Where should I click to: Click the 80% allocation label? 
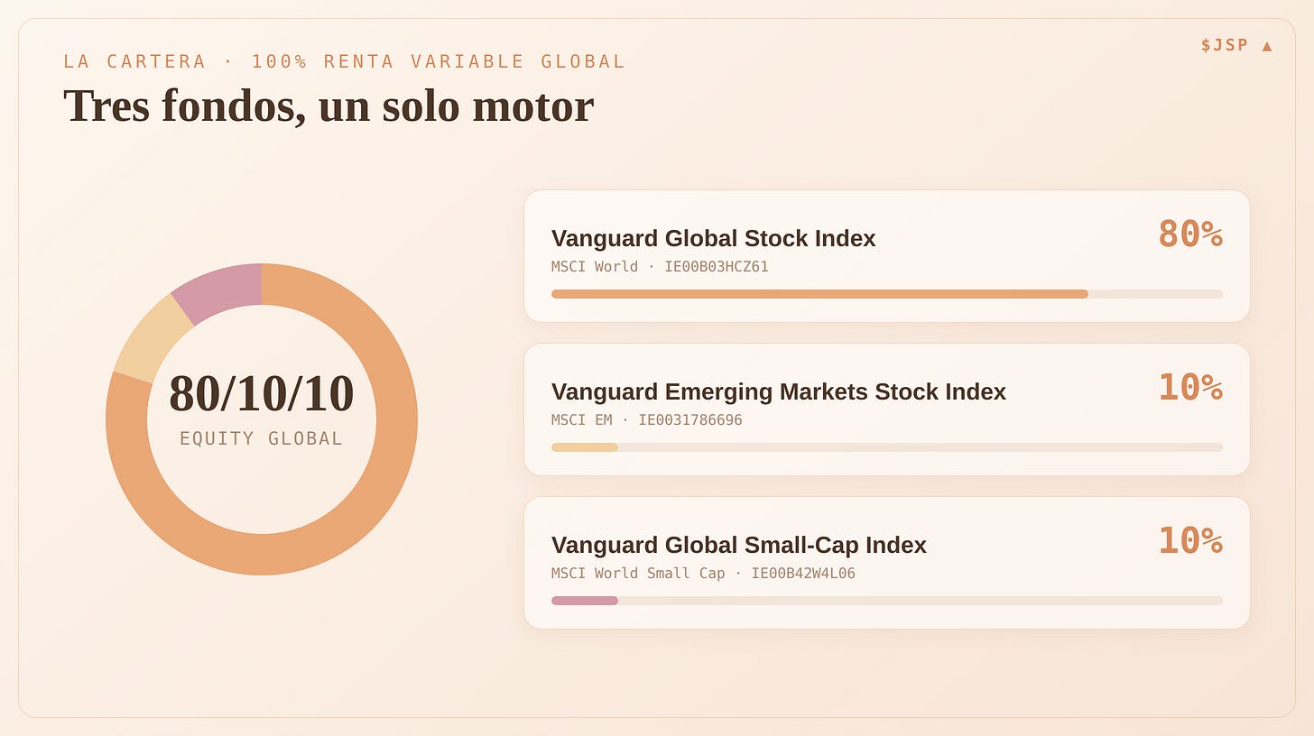1190,235
